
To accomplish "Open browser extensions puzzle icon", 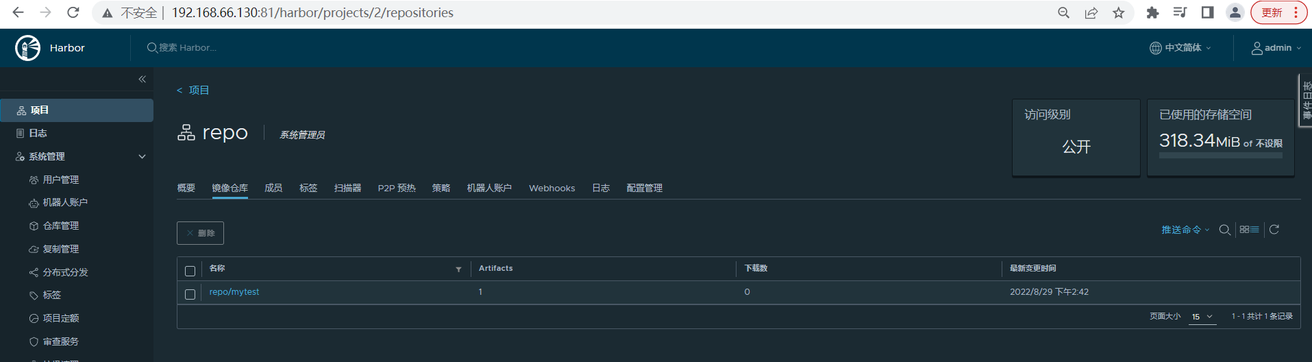I will tap(1152, 12).
